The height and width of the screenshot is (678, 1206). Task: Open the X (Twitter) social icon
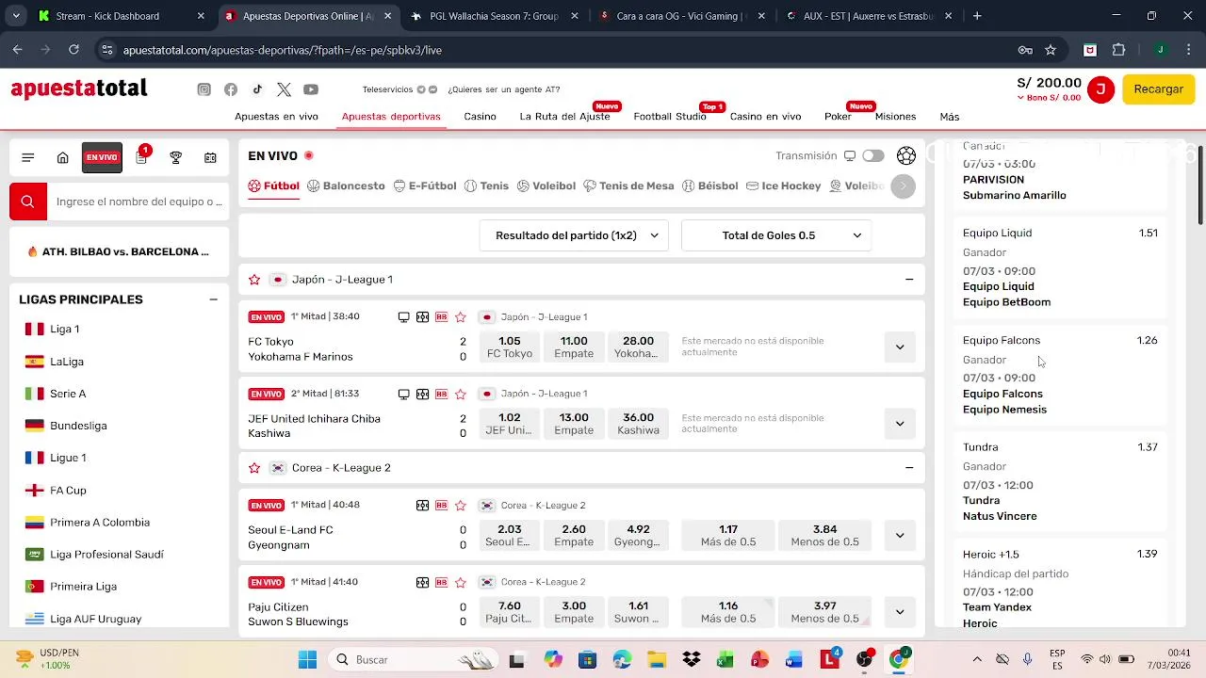[x=284, y=89]
